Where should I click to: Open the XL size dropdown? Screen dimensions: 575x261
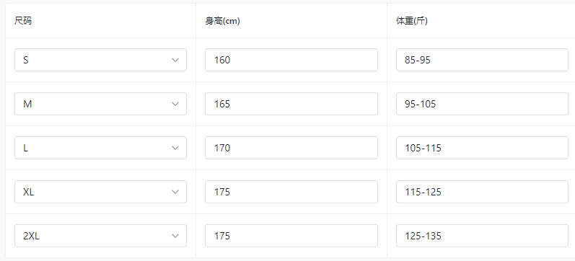click(x=100, y=192)
